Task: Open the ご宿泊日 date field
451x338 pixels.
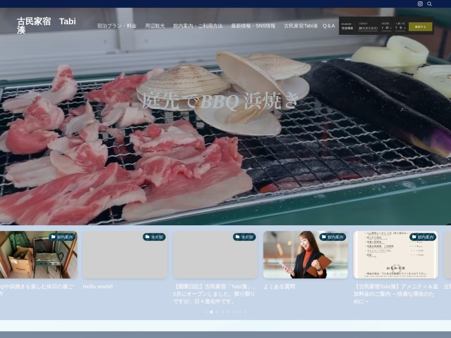Action: point(368,28)
